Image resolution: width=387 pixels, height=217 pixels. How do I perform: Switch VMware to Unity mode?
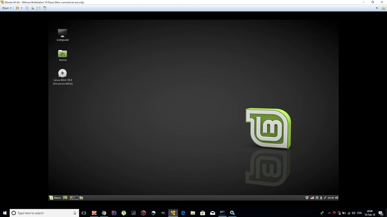(x=44, y=8)
